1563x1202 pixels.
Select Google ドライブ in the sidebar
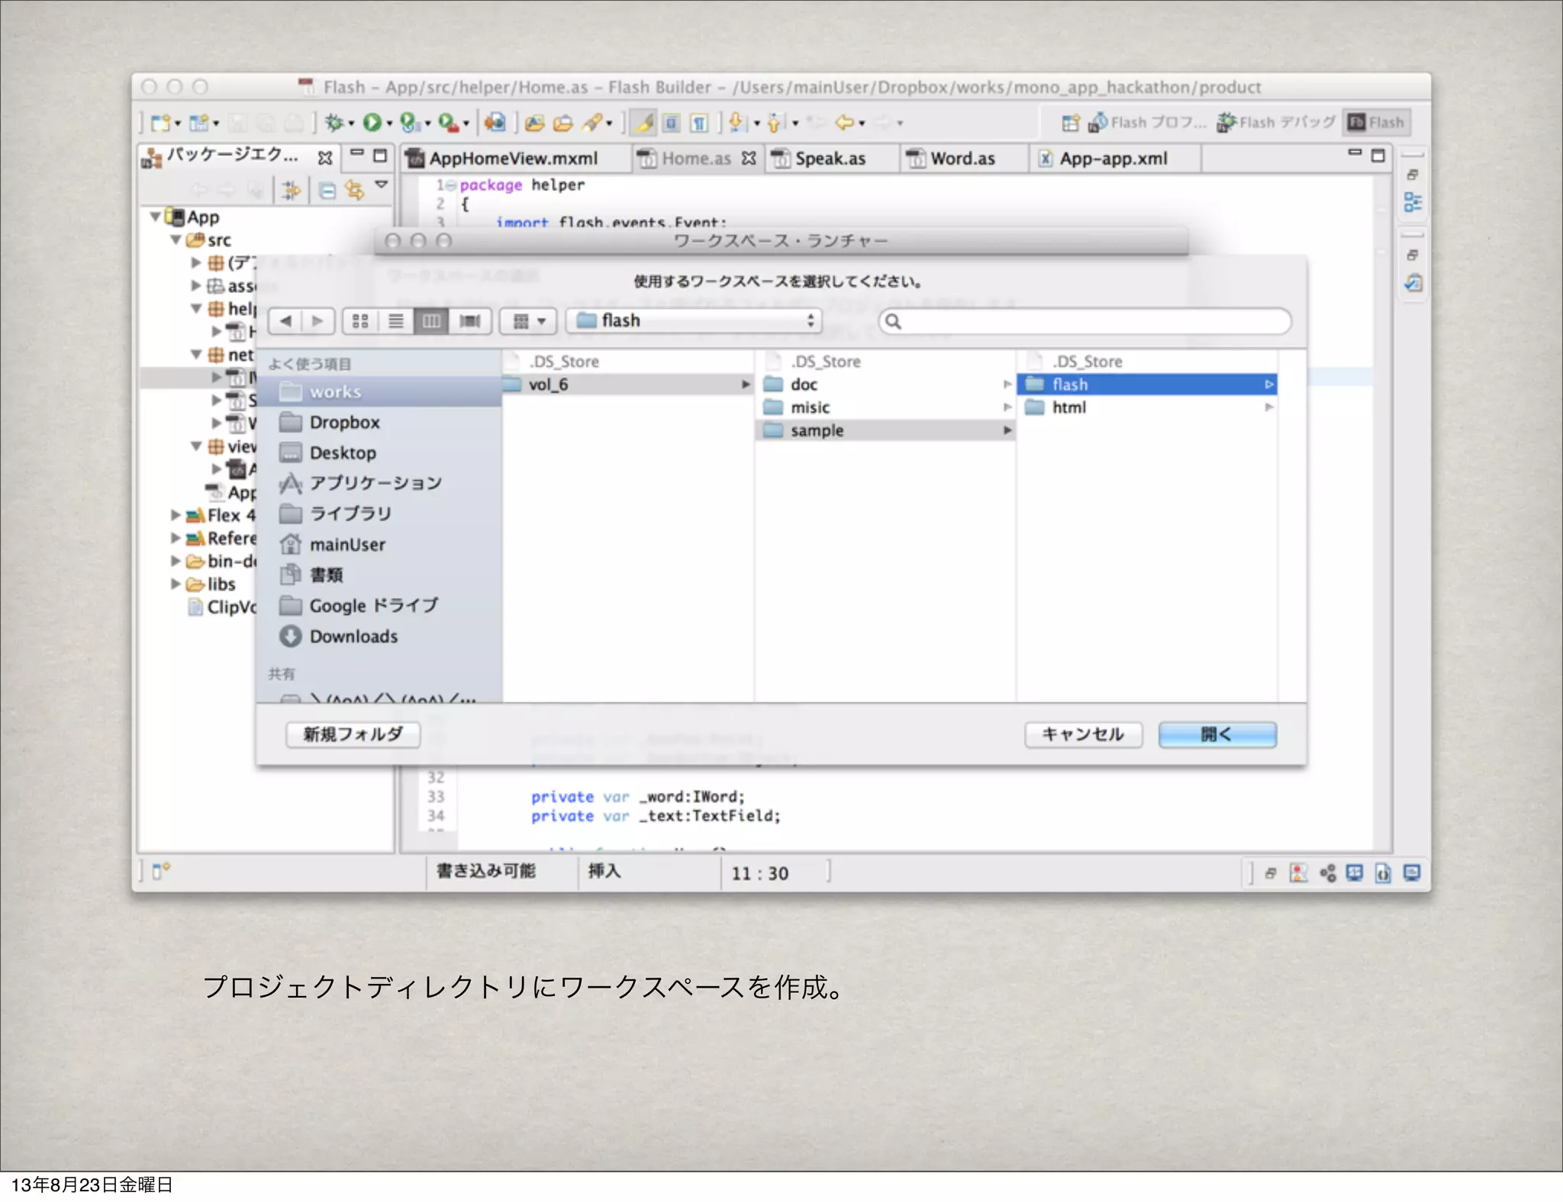coord(380,606)
